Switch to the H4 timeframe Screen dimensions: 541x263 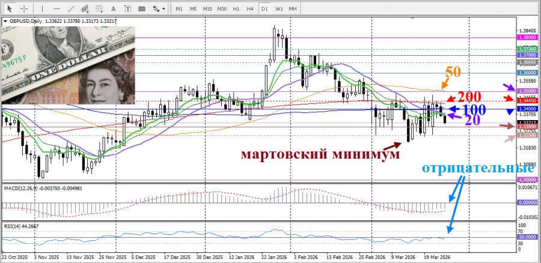250,8
